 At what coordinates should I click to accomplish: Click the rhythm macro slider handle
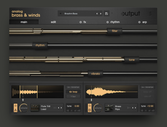(40, 45)
